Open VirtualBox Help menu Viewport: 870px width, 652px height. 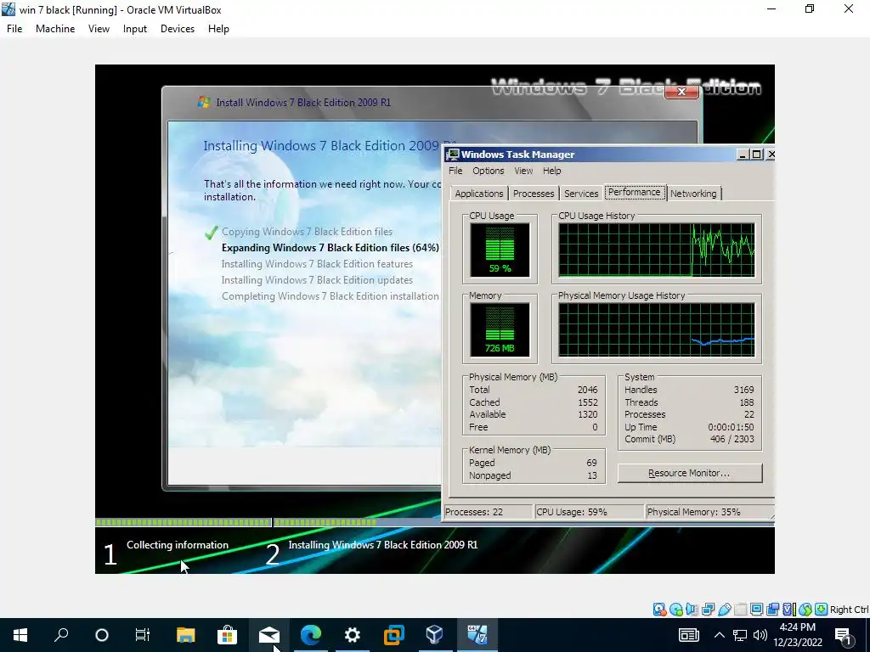click(x=218, y=29)
